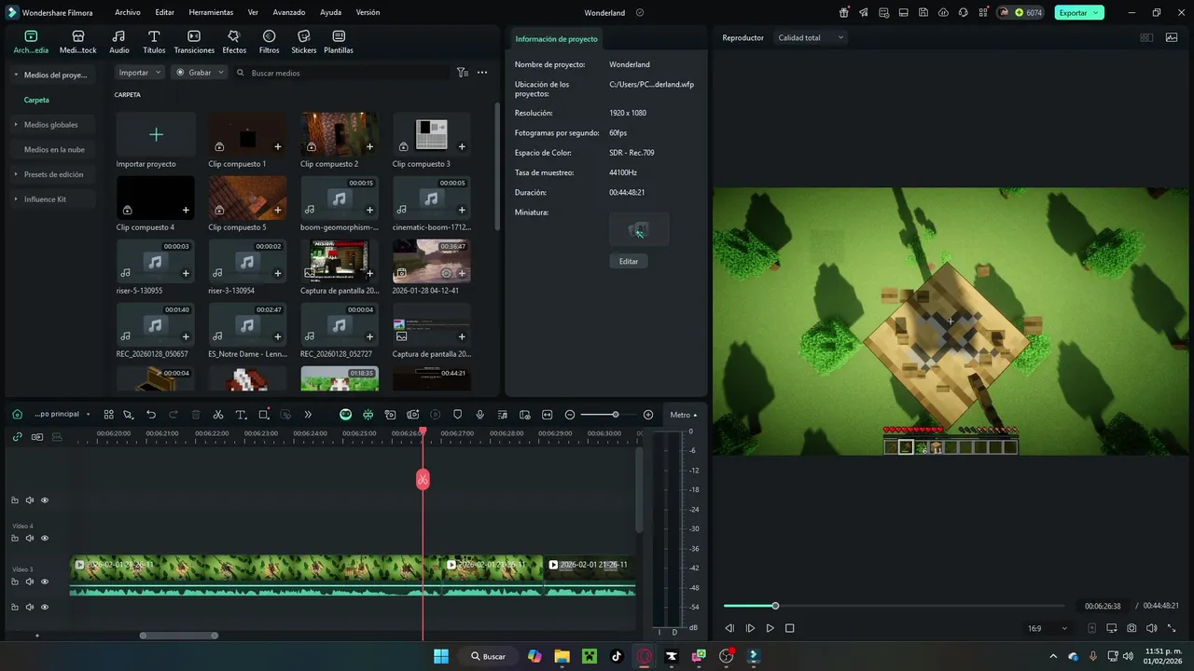This screenshot has height=671, width=1194.
Task: Lock the Video 4 track
Action: (14, 538)
